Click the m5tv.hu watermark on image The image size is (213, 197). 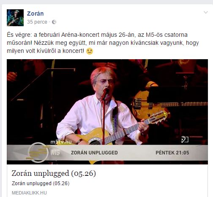[x=61, y=142]
